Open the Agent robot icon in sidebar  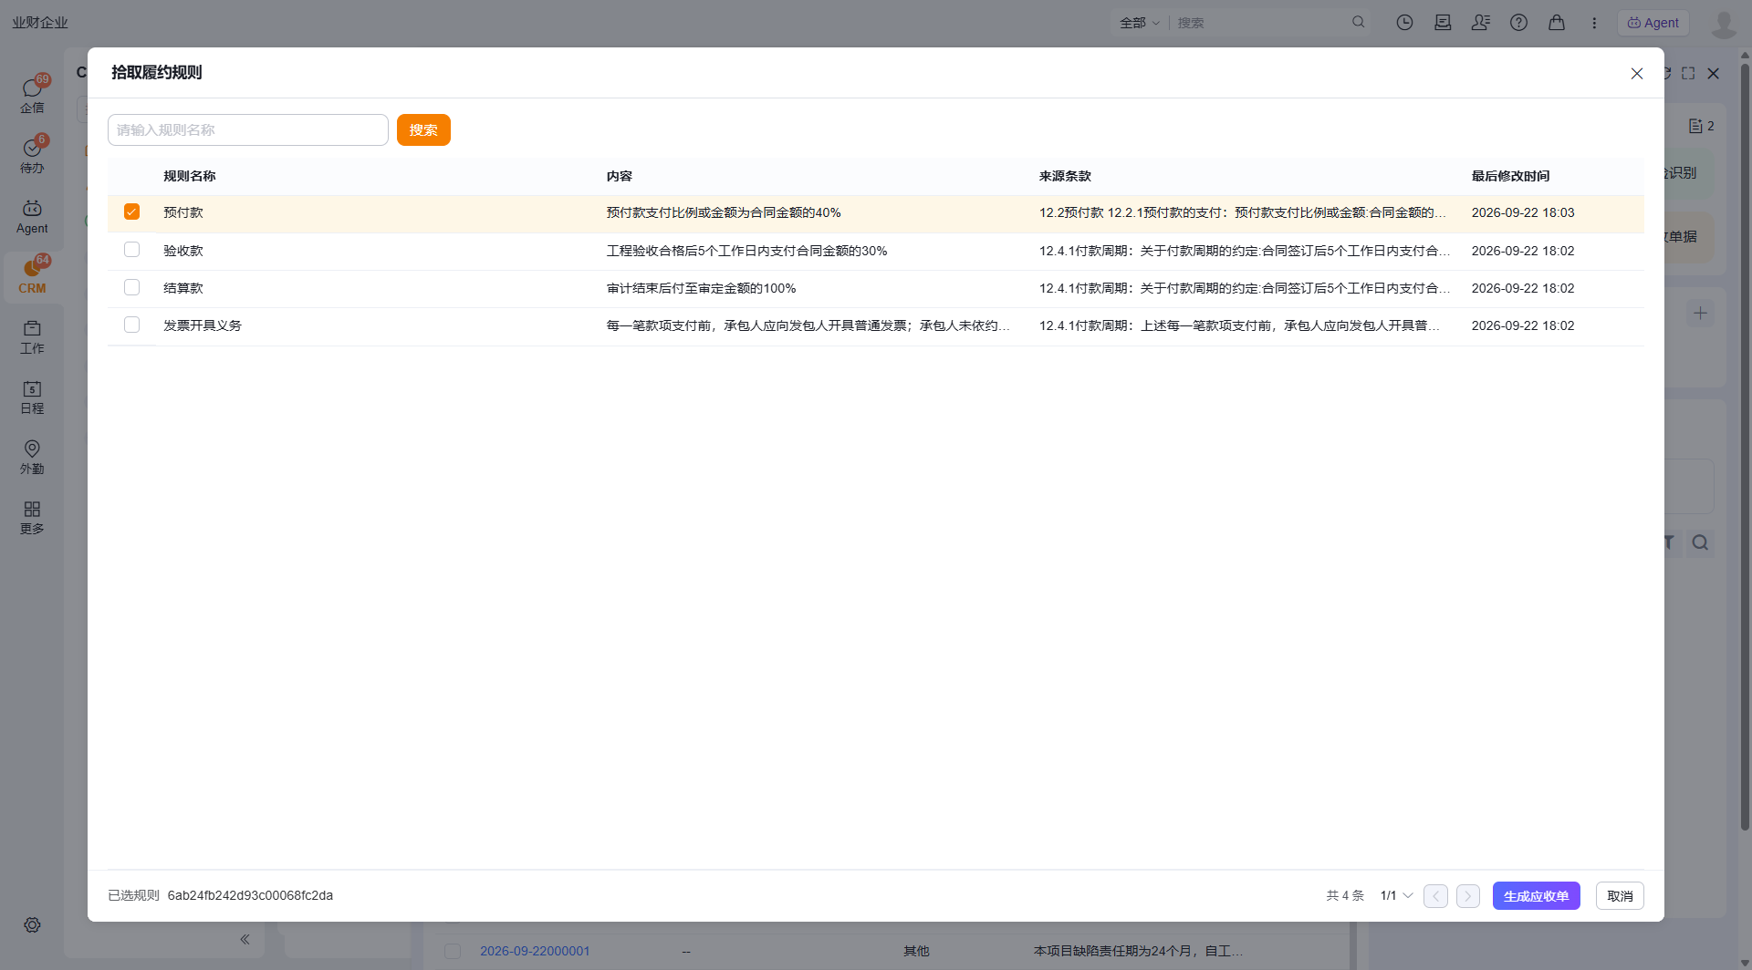pos(32,217)
